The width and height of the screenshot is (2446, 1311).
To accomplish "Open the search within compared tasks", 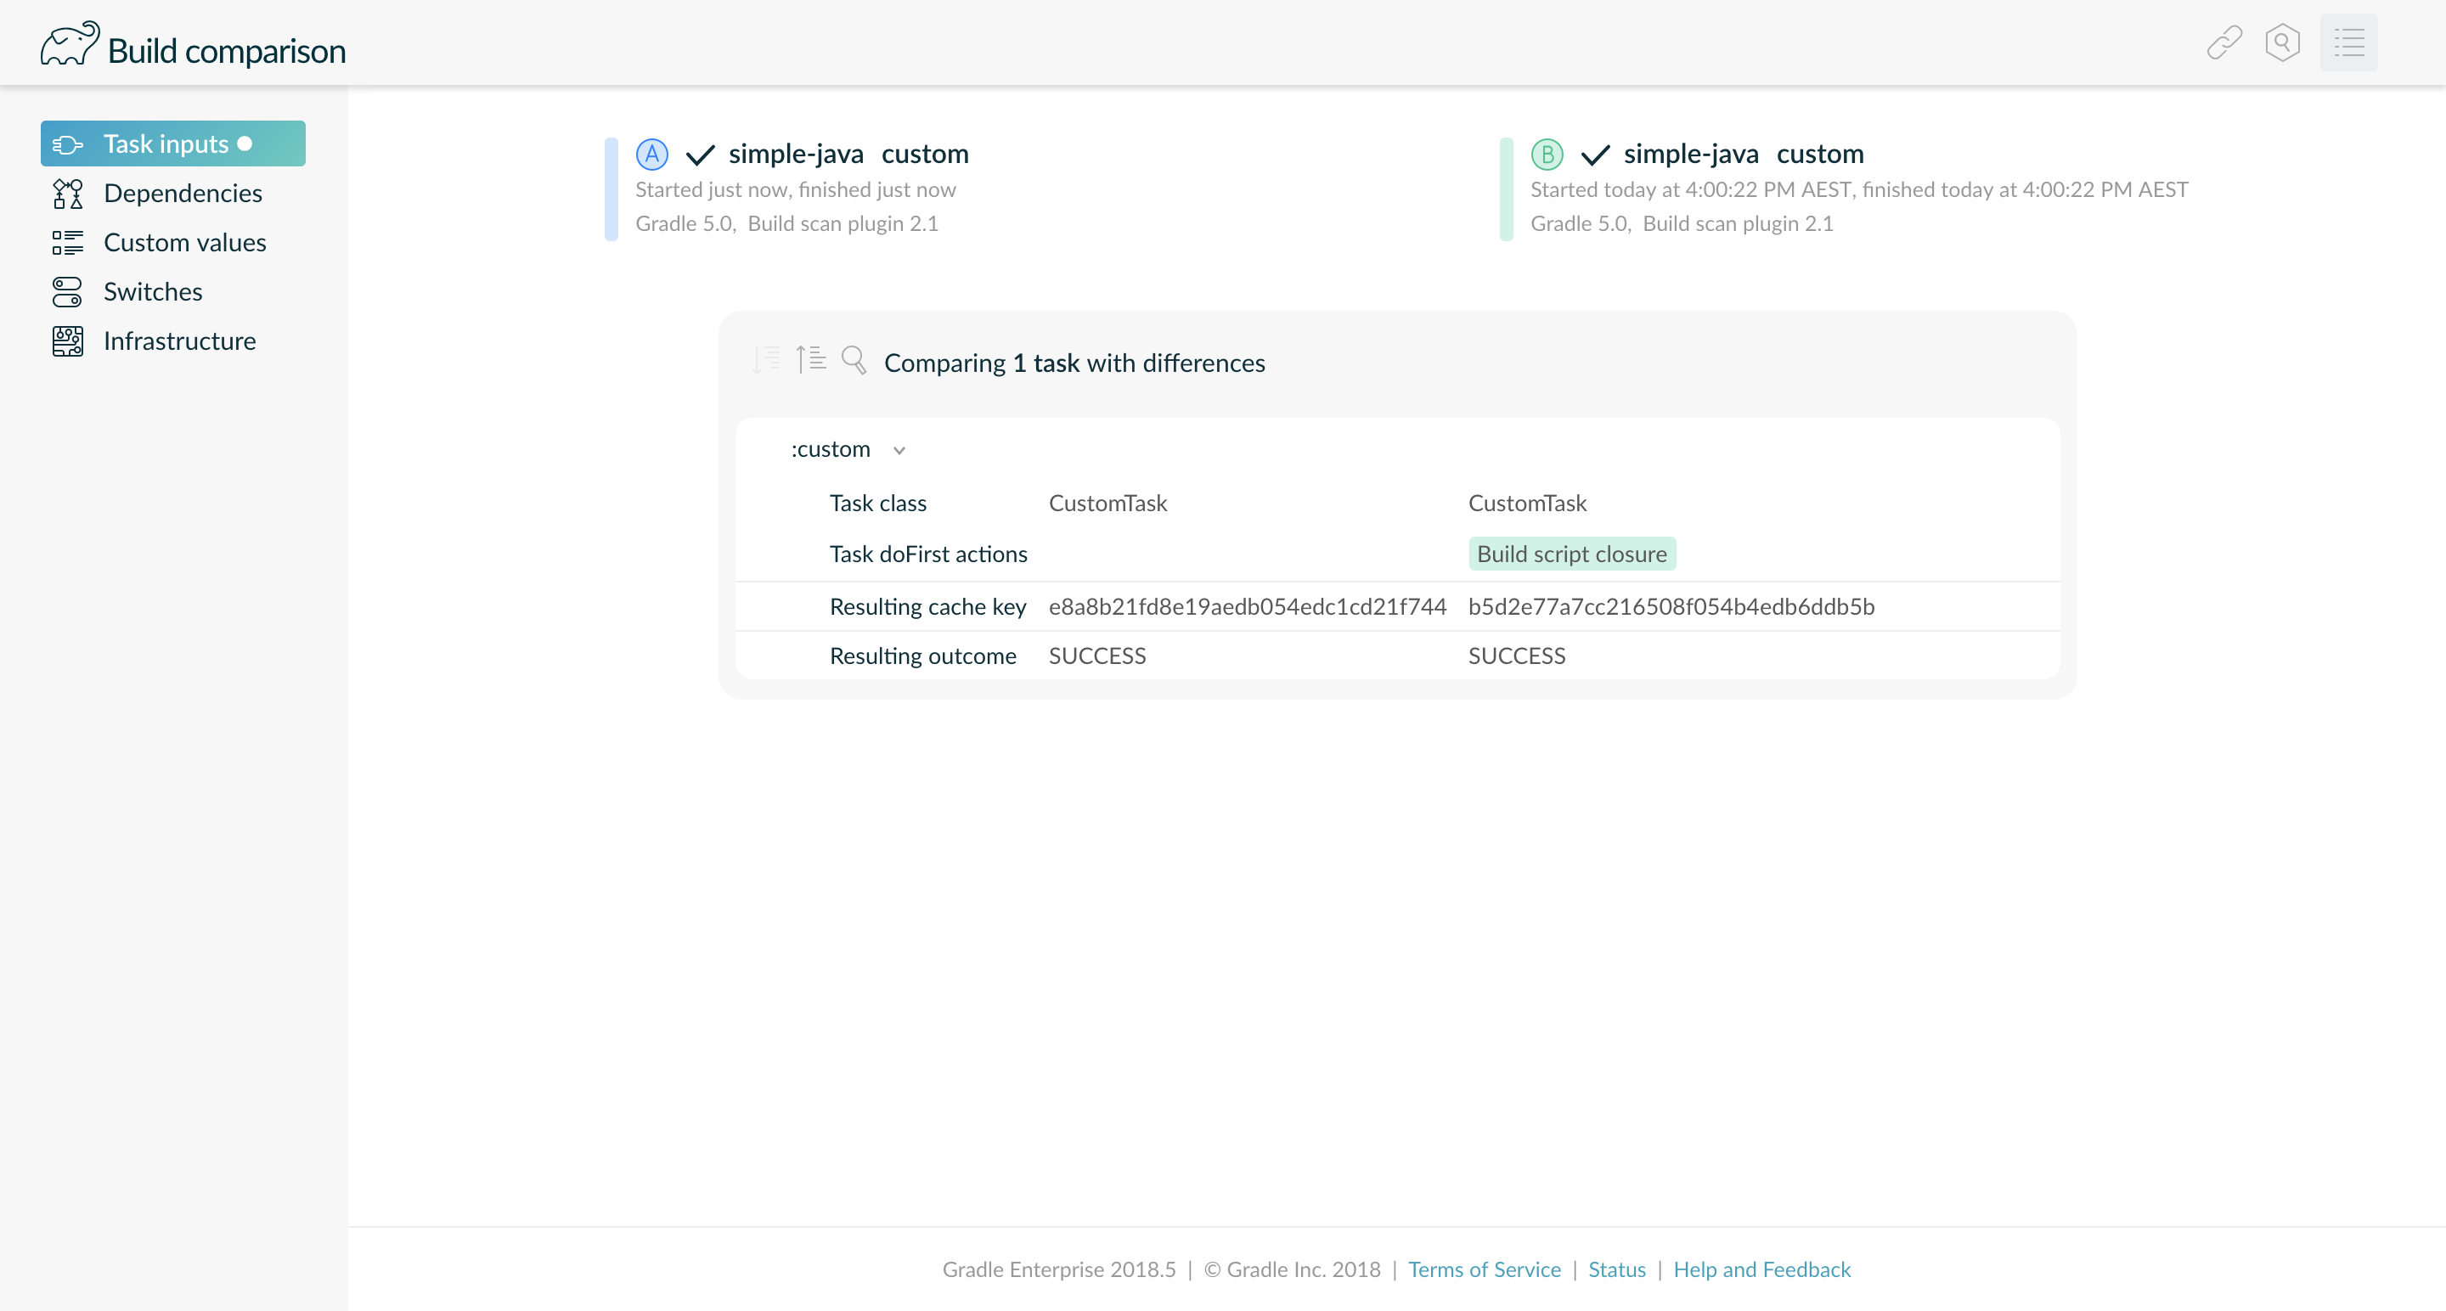I will pyautogui.click(x=854, y=360).
